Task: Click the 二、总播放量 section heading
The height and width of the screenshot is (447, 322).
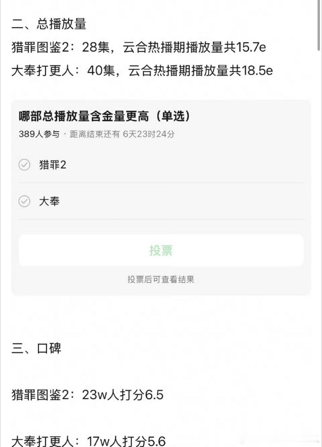Action: pos(49,24)
